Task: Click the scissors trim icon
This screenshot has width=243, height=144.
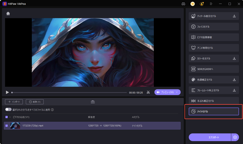Action: point(148,92)
